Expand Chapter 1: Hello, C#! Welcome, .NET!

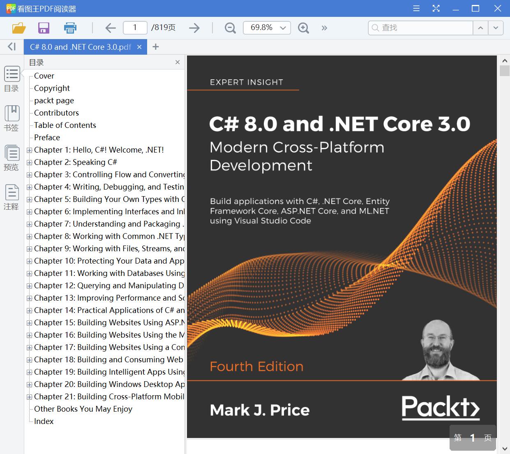(29, 150)
